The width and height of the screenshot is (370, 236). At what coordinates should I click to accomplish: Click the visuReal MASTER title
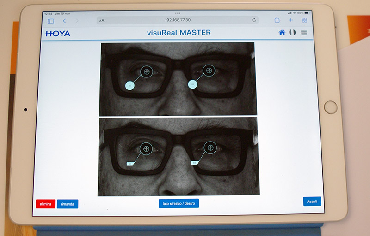click(x=179, y=33)
